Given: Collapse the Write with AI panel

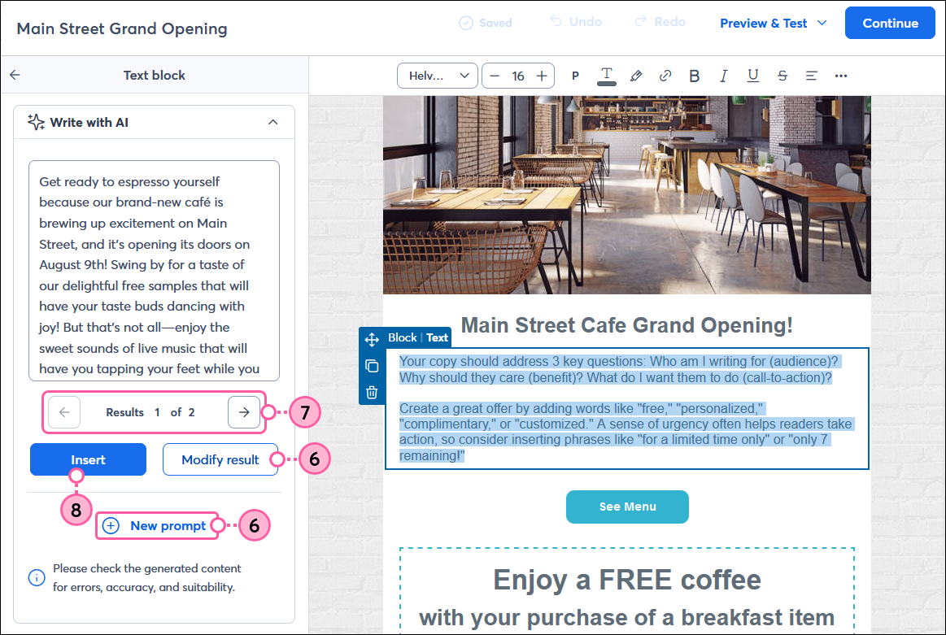Looking at the screenshot, I should [x=272, y=122].
